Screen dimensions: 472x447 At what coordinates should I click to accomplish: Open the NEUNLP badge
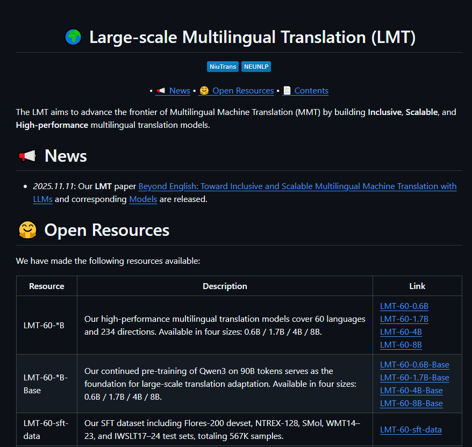tap(256, 67)
